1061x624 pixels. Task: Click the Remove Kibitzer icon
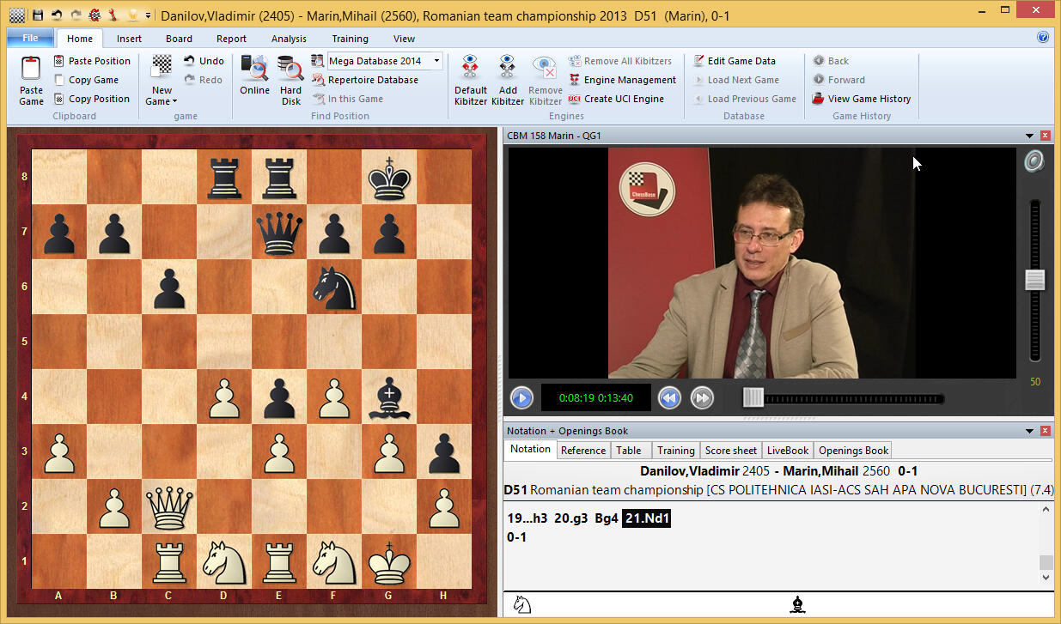(545, 68)
